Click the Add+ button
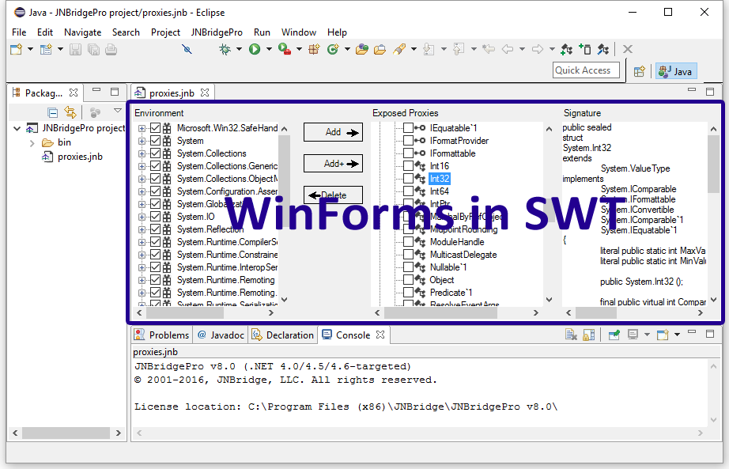The image size is (729, 469). pos(333,163)
